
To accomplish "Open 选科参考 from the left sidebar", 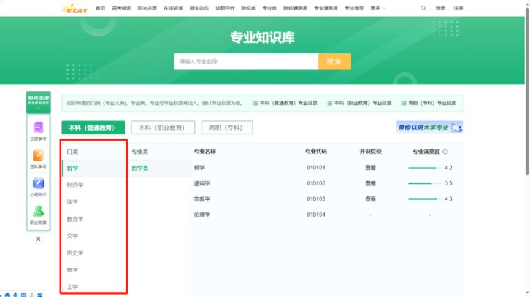I will point(38,159).
